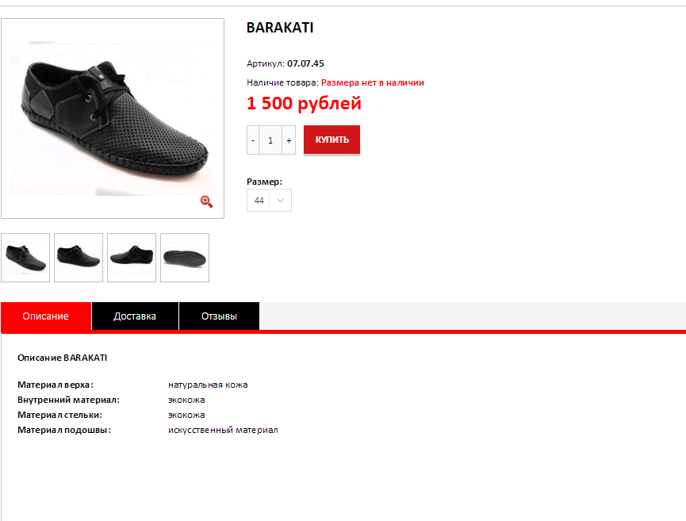Select the first shoe thumbnail
Image resolution: width=686 pixels, height=521 pixels.
(x=25, y=258)
